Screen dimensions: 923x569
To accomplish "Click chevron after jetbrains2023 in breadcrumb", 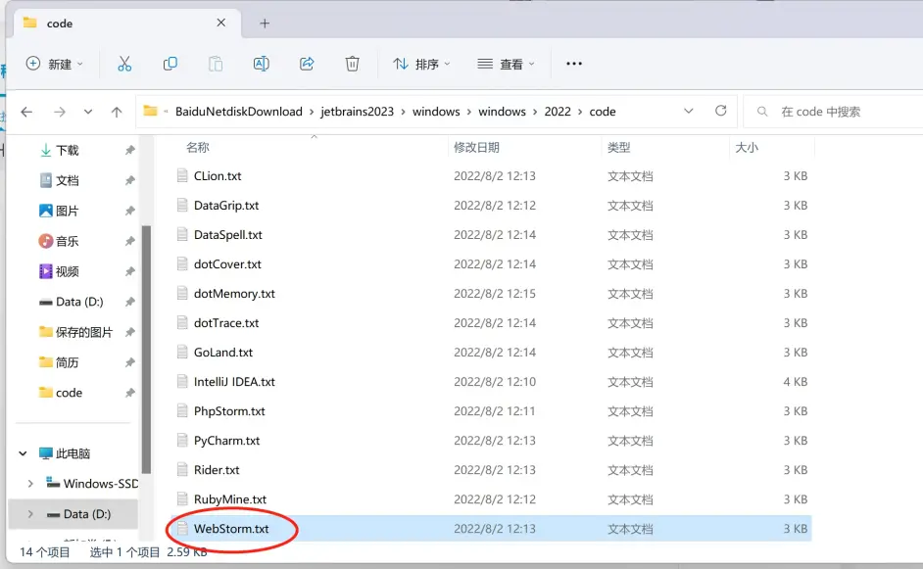I will 404,112.
